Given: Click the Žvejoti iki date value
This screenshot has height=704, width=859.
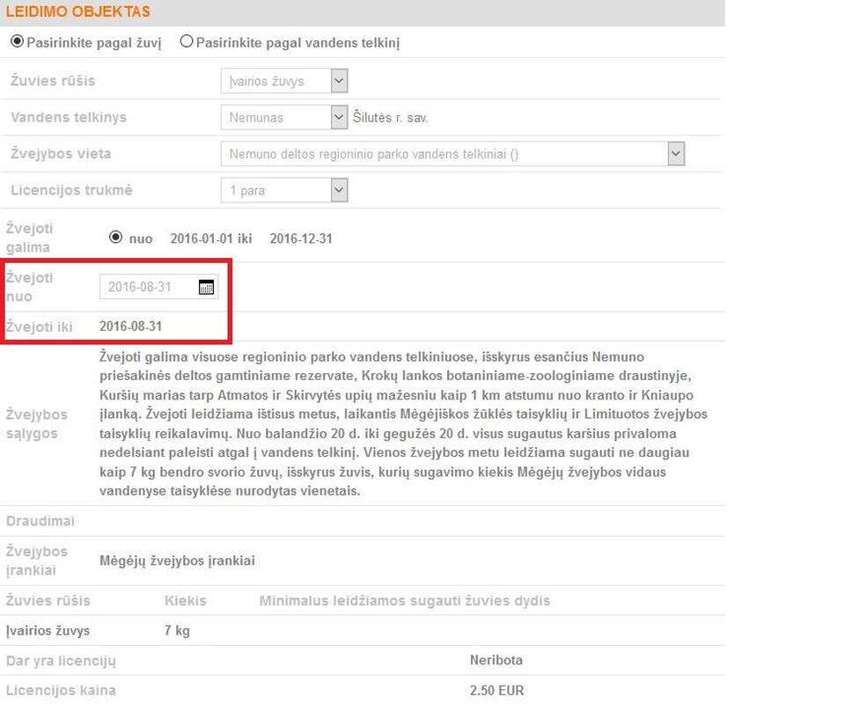Looking at the screenshot, I should [130, 326].
